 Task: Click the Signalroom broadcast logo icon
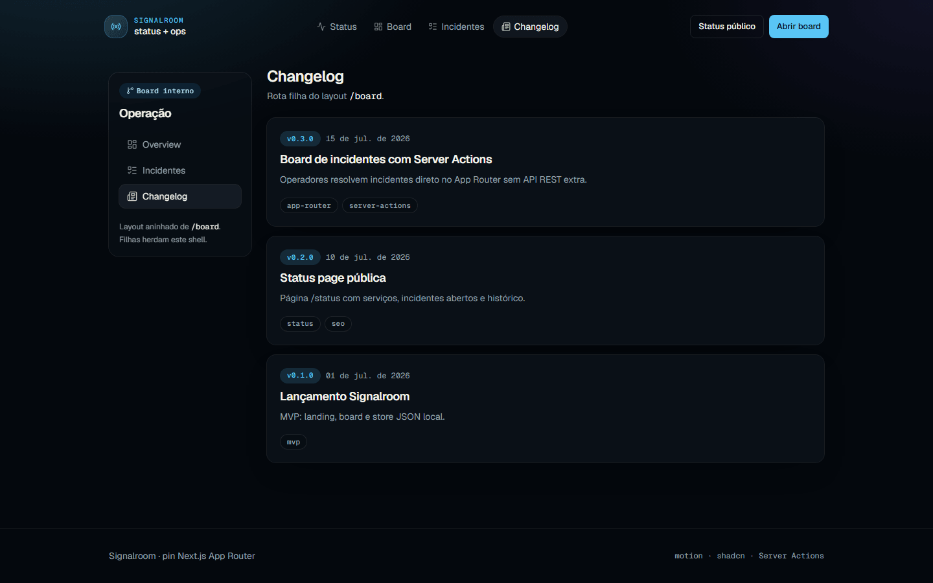pos(116,27)
